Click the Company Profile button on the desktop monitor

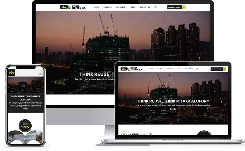click(175, 7)
